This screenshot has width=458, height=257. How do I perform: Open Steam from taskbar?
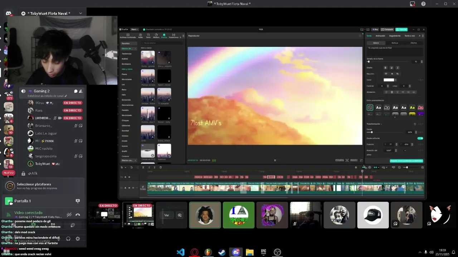[222, 252]
